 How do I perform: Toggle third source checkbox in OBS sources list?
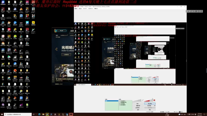tap(120, 104)
